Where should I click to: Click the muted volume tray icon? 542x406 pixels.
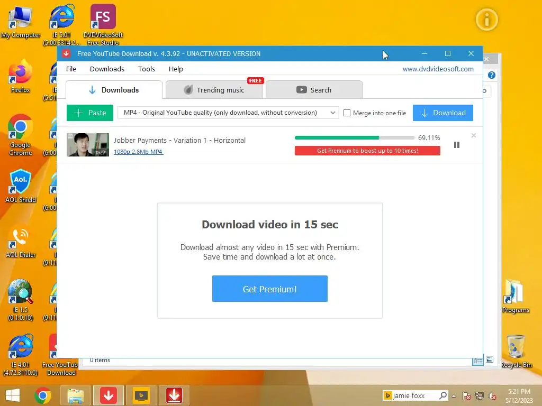492,396
